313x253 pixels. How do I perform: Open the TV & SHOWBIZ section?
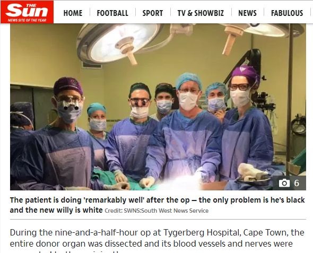[201, 13]
